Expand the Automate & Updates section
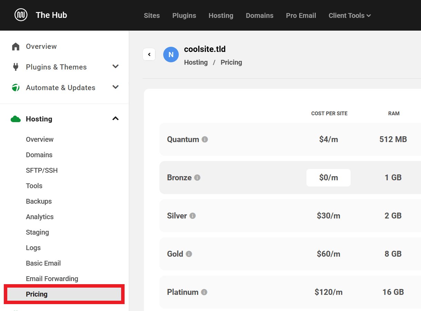 pyautogui.click(x=116, y=87)
